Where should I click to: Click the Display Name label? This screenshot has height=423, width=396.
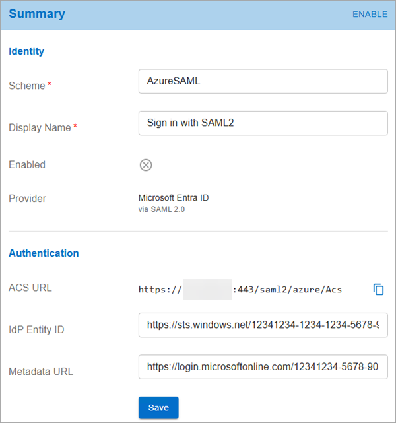pos(40,127)
